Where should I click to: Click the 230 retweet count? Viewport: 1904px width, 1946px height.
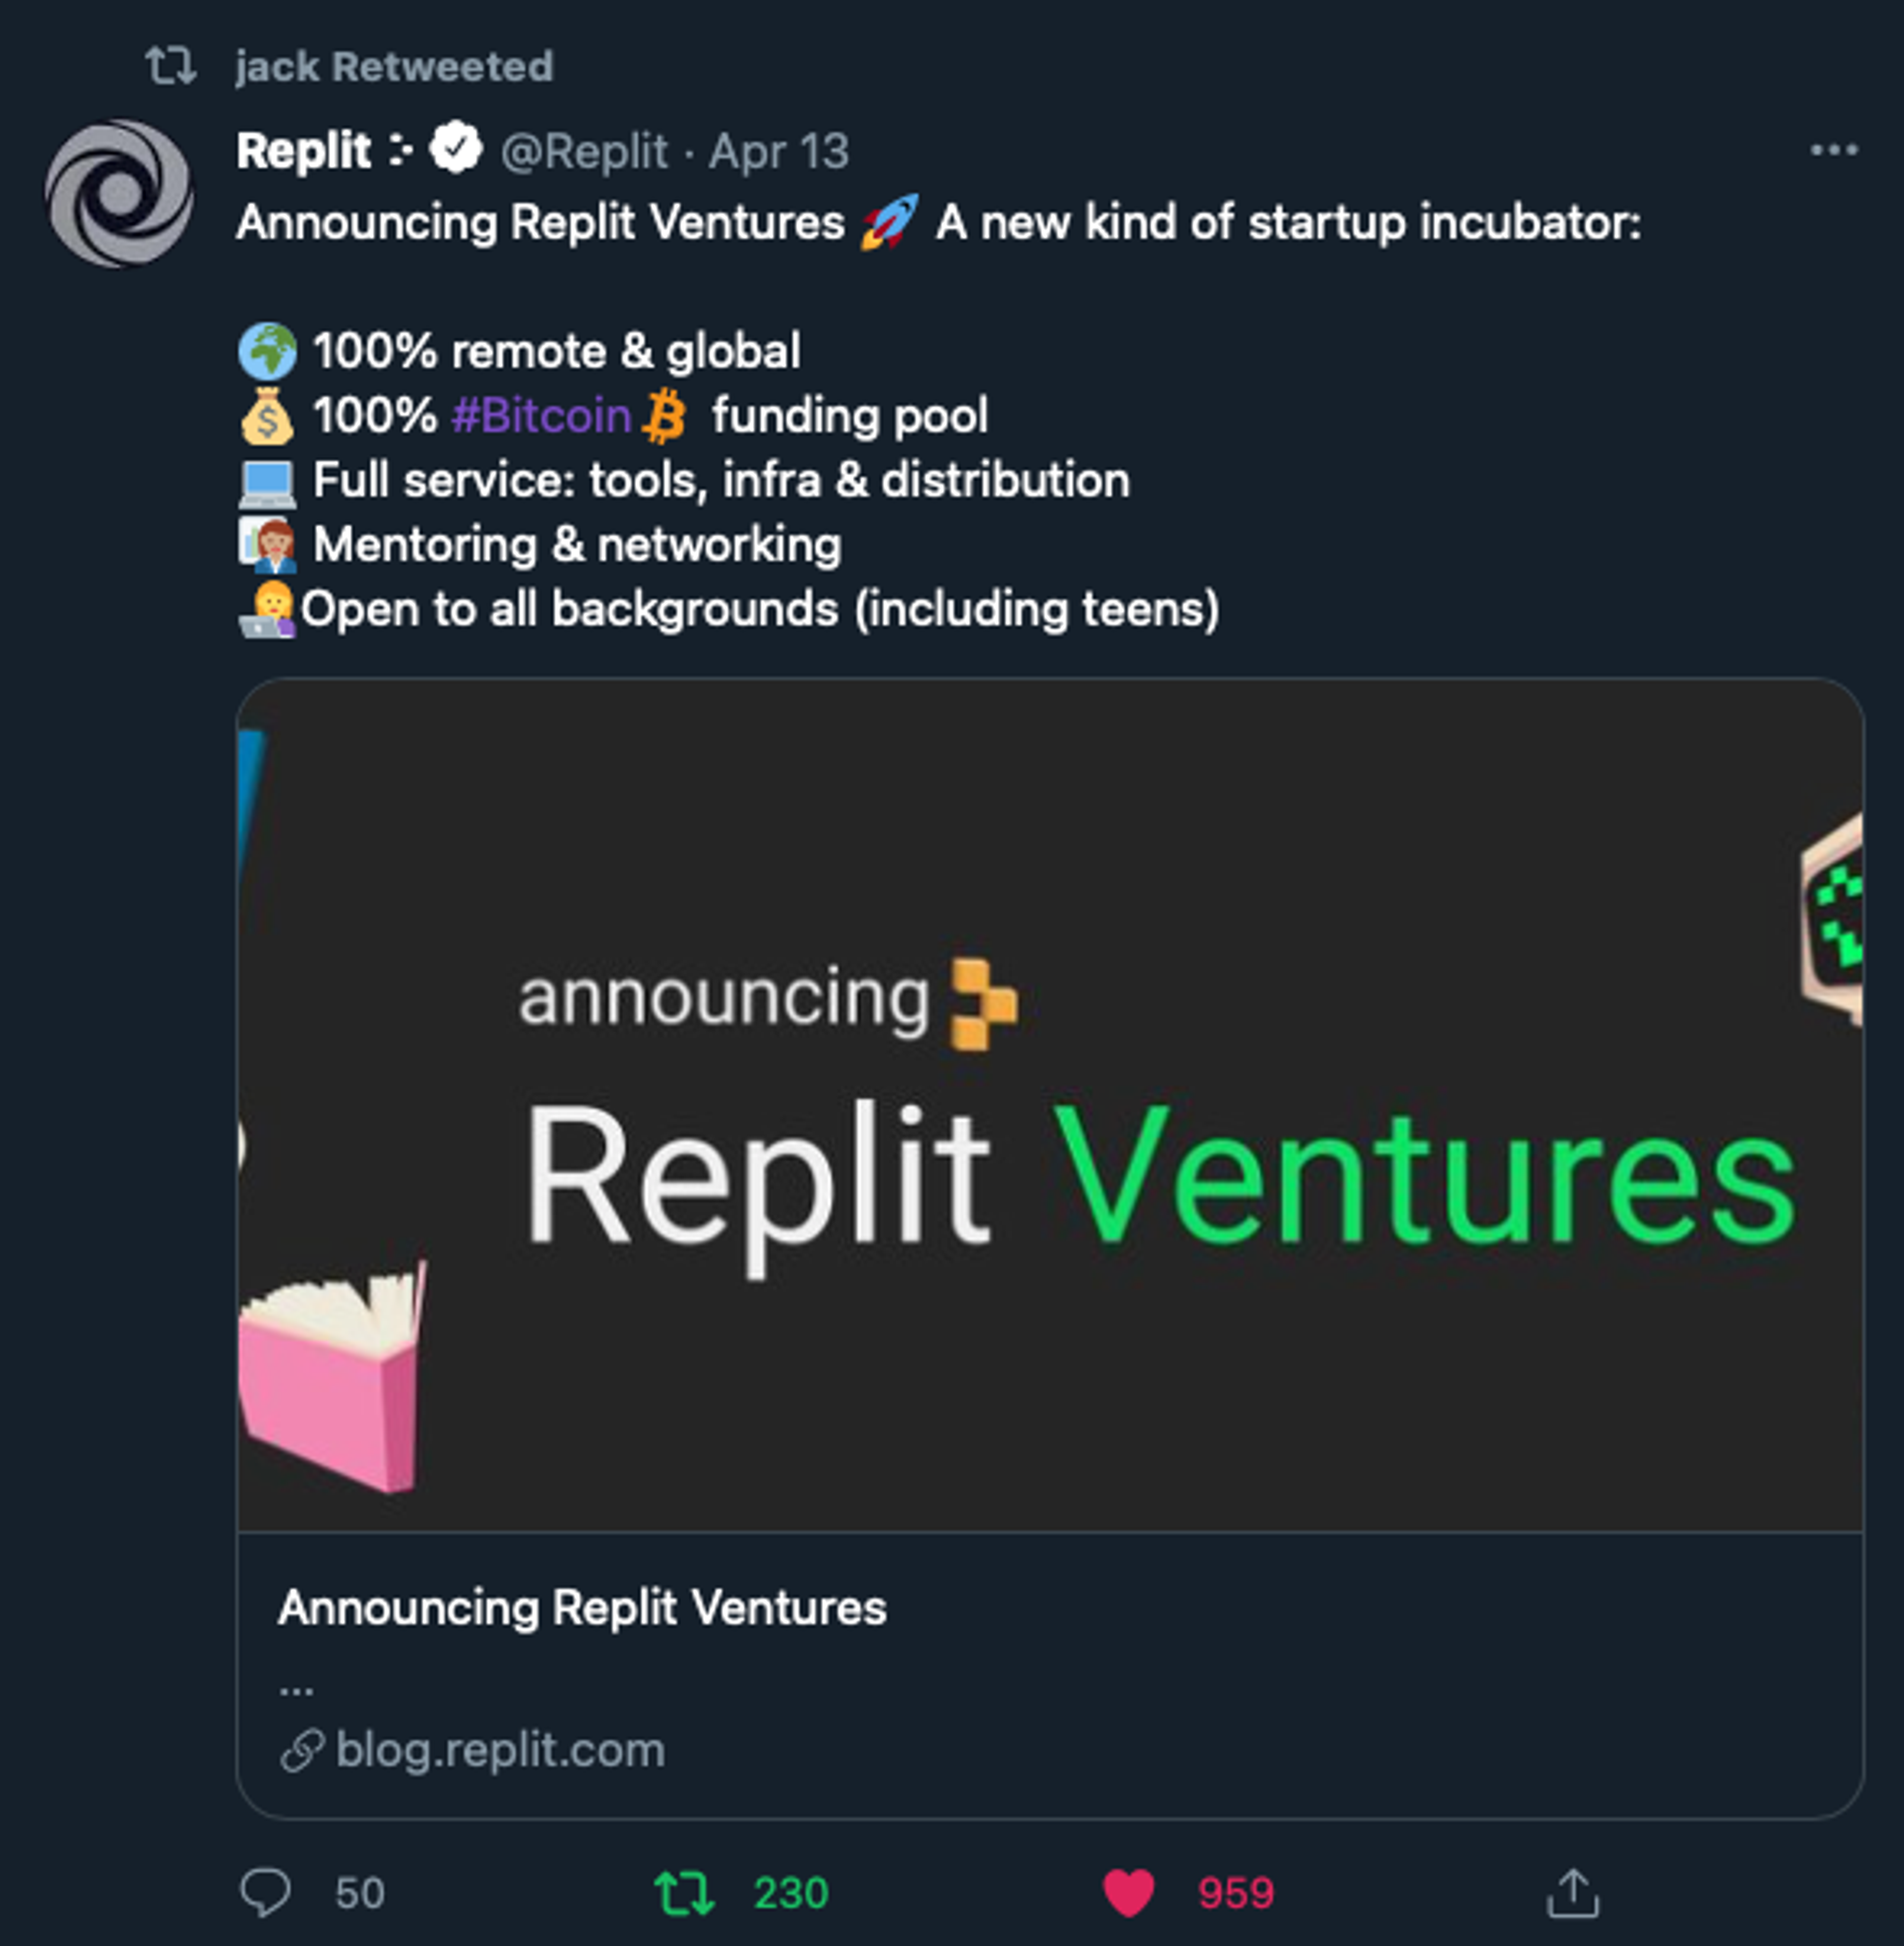click(791, 1893)
